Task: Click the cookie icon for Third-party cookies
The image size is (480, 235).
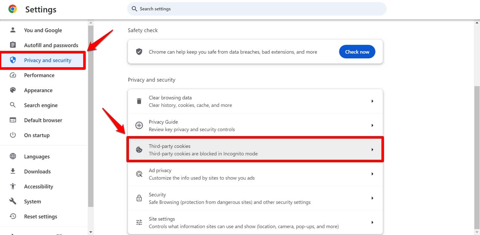Action: click(x=139, y=150)
